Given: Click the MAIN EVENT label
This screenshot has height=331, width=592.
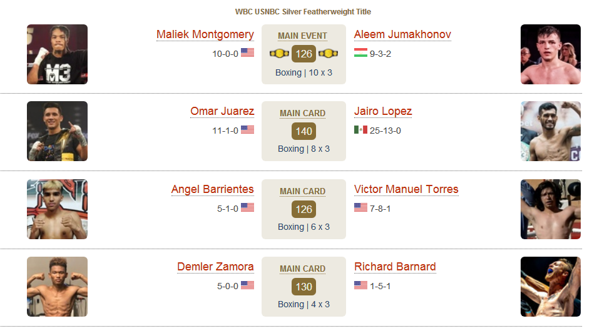Looking at the screenshot, I should [x=302, y=36].
